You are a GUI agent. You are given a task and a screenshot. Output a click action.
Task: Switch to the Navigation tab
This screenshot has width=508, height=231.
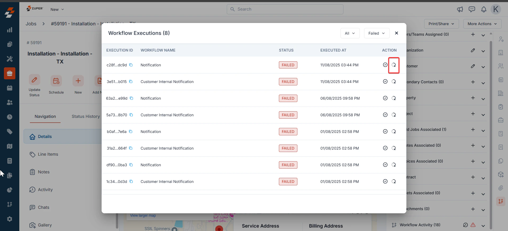[45, 117]
